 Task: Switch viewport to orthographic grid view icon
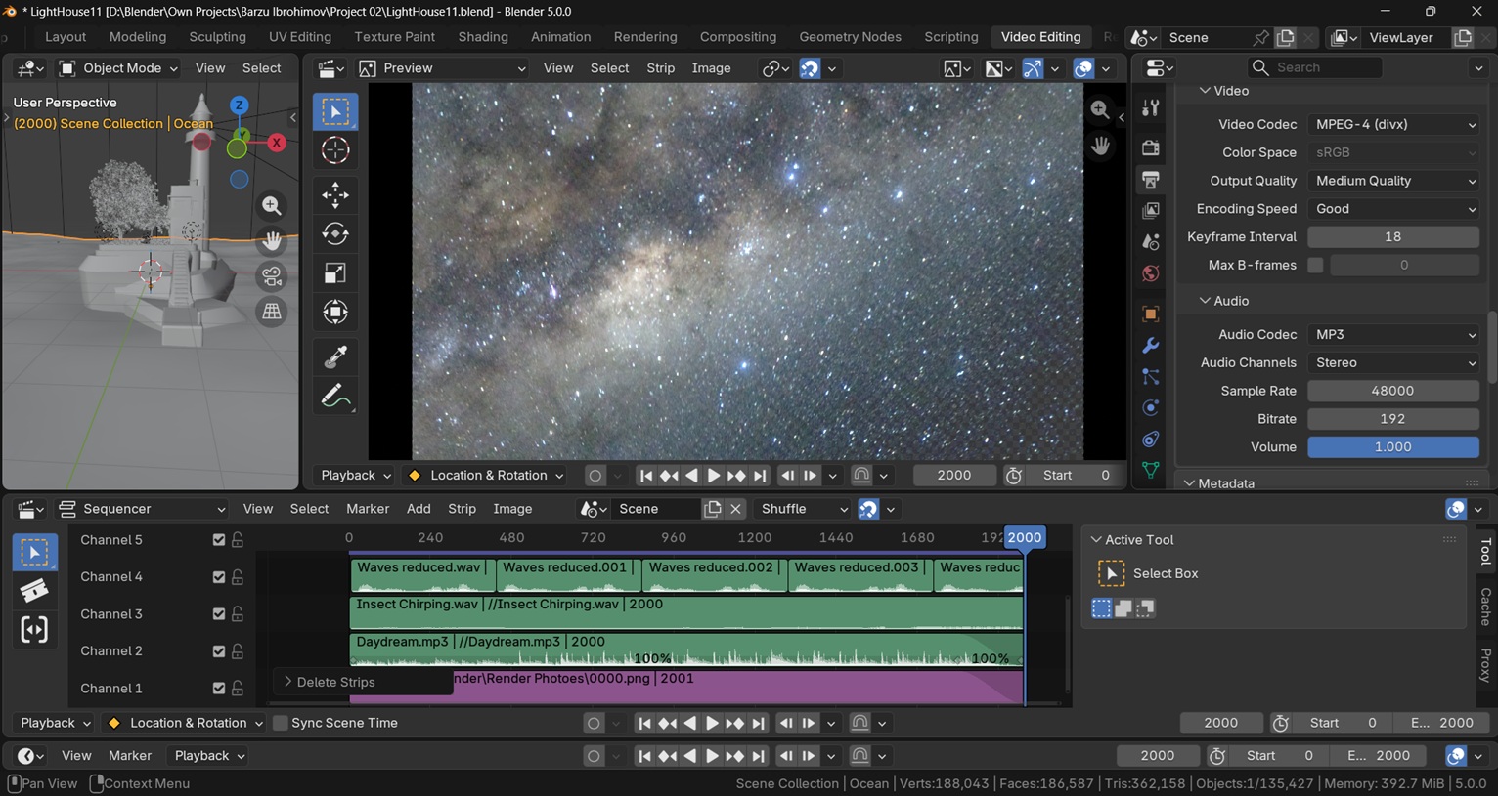point(272,312)
